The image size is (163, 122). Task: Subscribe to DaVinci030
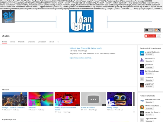(x=149, y=80)
